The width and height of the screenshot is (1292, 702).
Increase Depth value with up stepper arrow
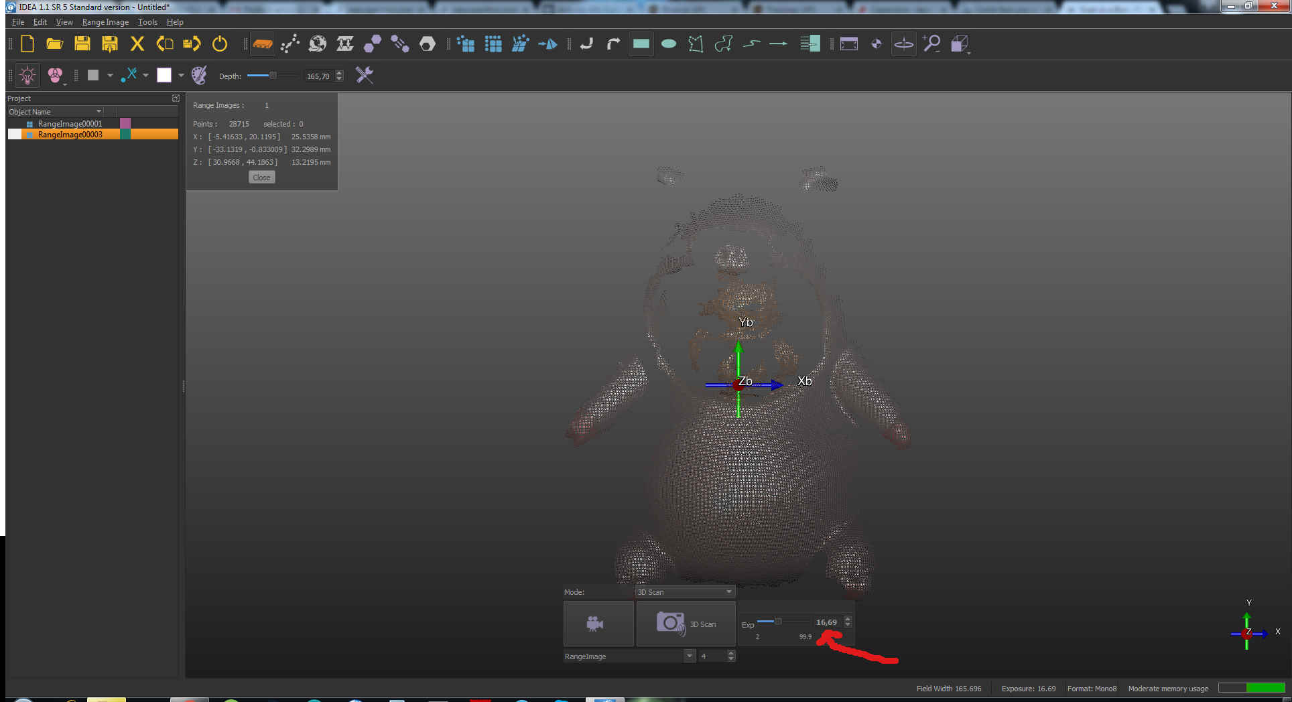pos(339,73)
